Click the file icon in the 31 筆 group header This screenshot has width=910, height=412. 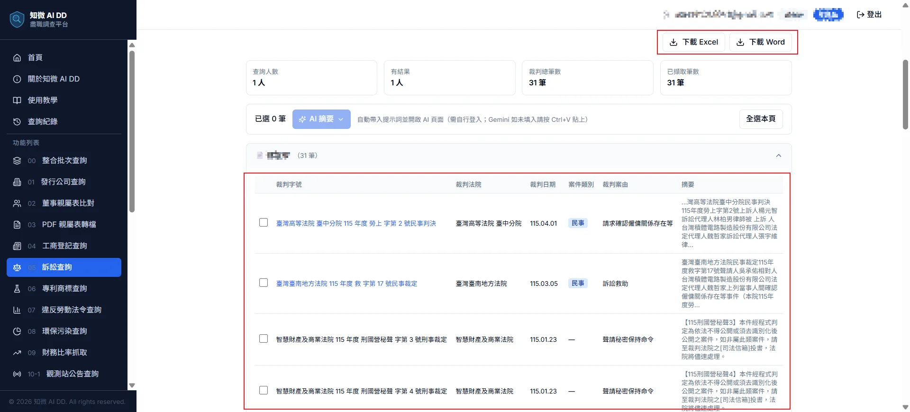260,156
